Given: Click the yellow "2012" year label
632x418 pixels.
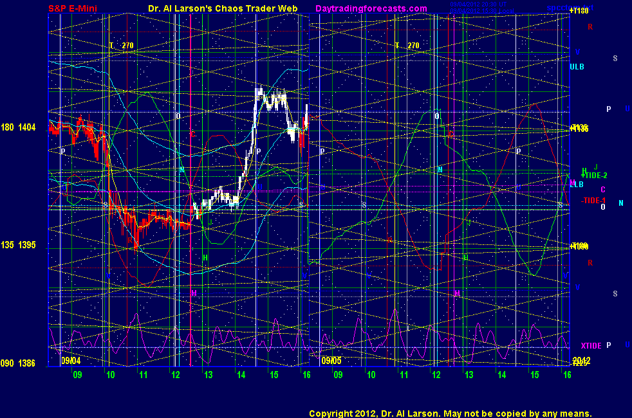Looking at the screenshot, I should 581,360.
